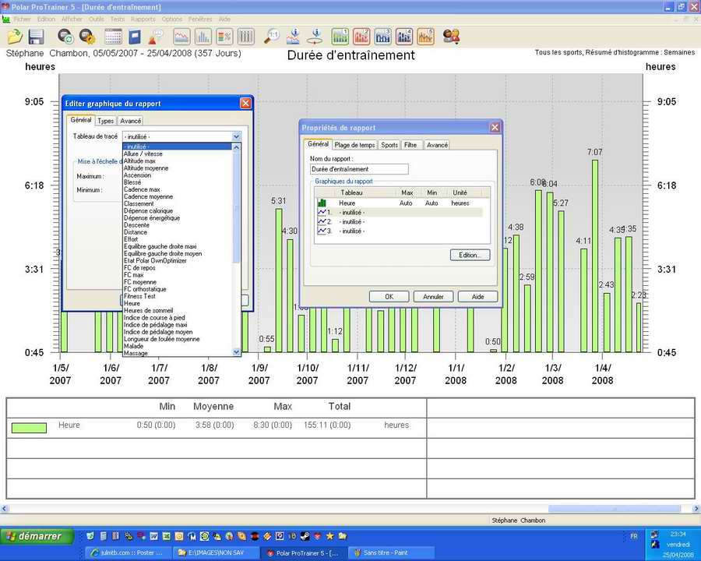Open the Sports tab in properties

[x=389, y=145]
